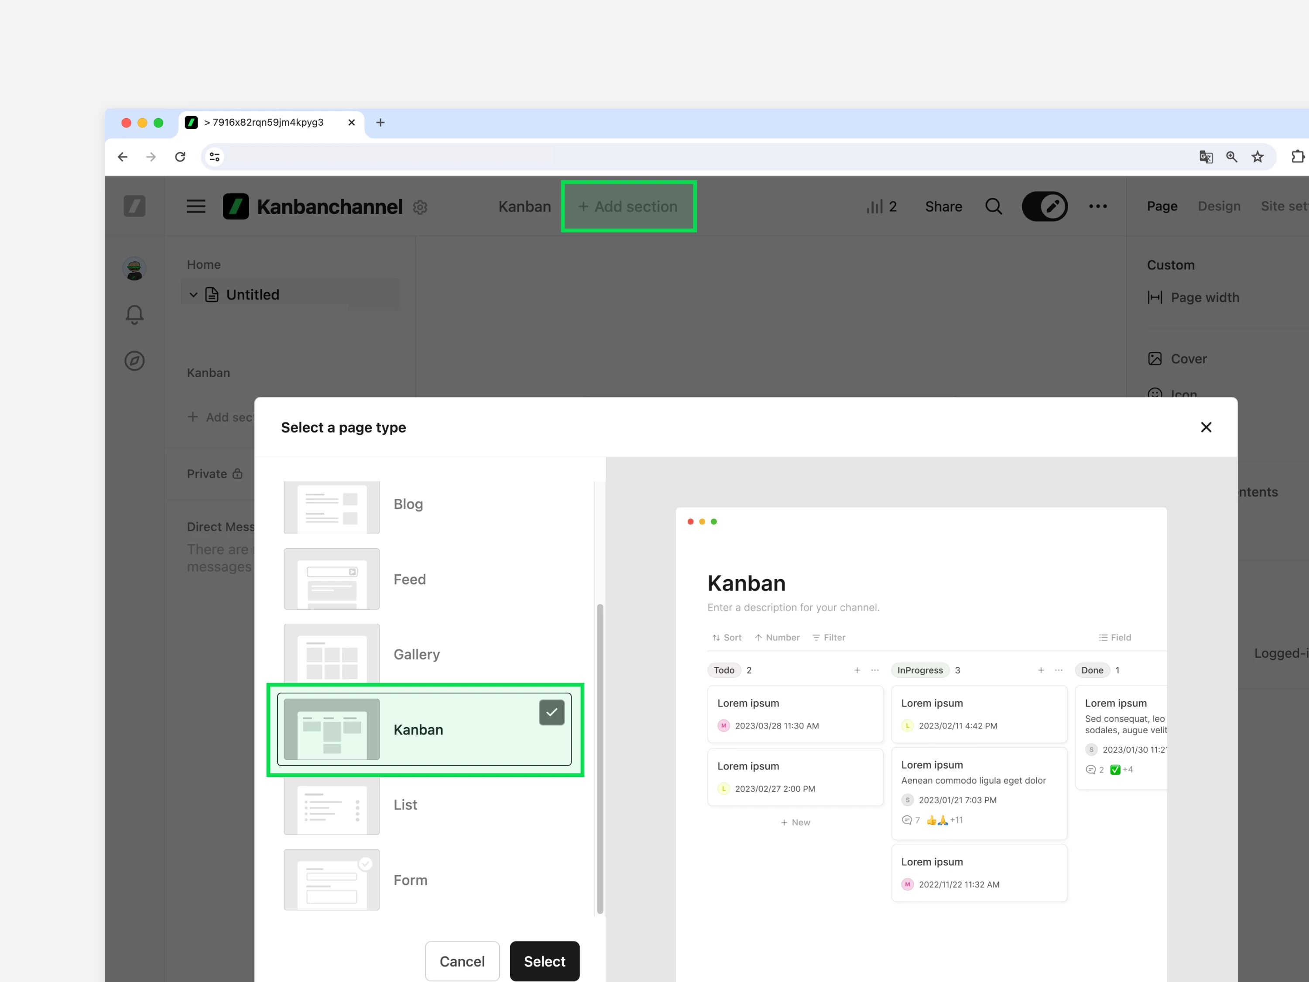The width and height of the screenshot is (1309, 982).
Task: Click the Slashpage logo in left rail
Action: (134, 206)
